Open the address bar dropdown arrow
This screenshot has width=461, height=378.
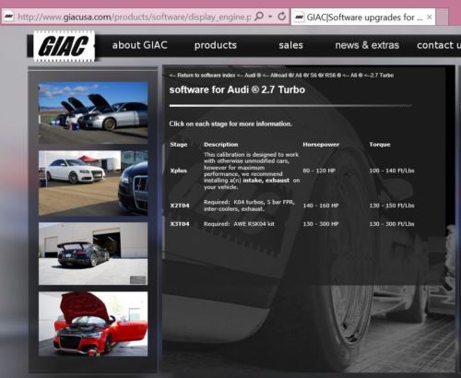pyautogui.click(x=270, y=17)
